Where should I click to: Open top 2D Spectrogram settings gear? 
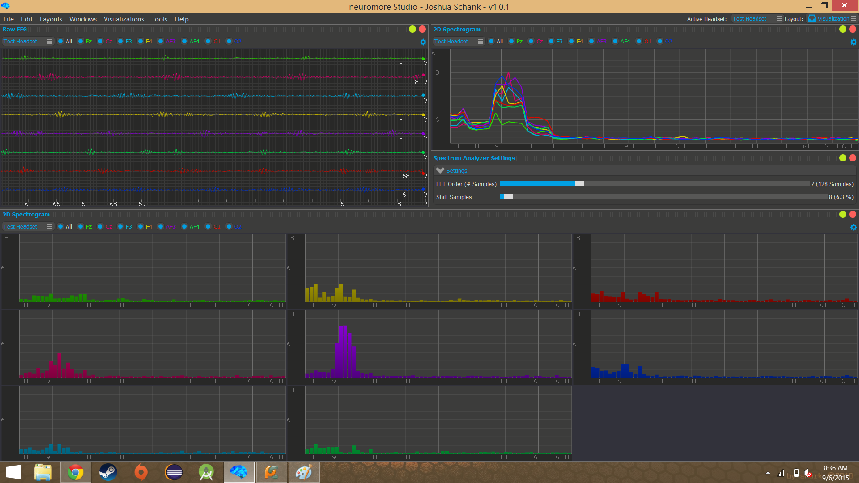(853, 42)
